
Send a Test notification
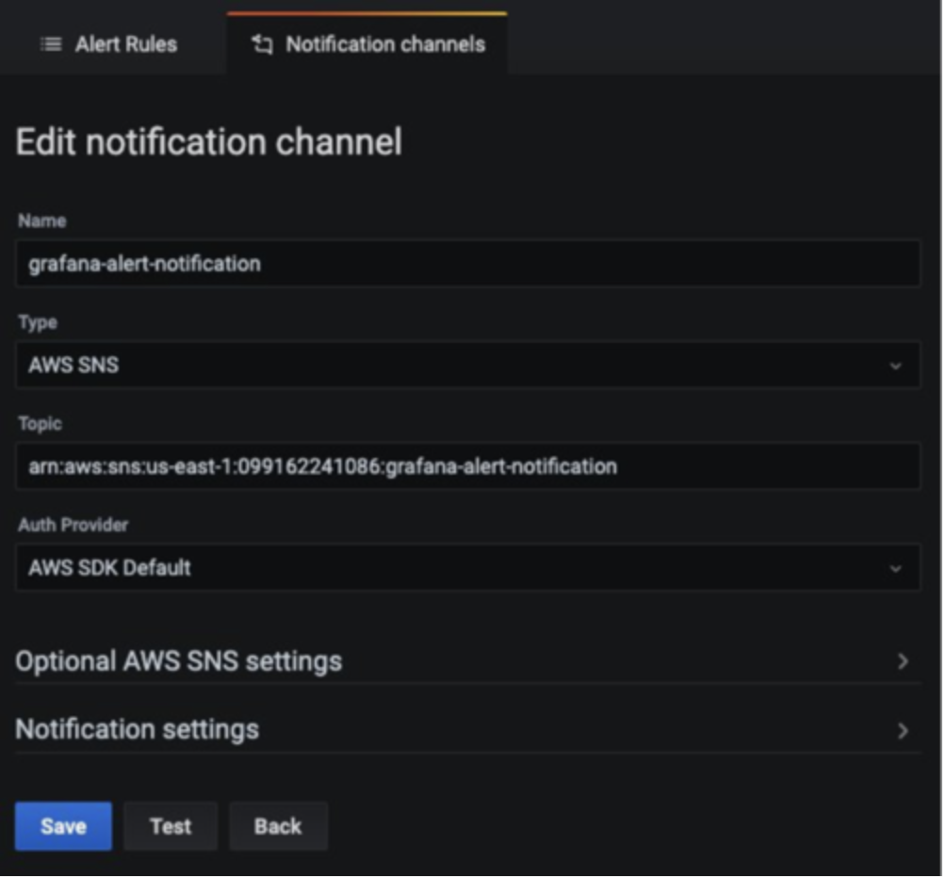coord(171,826)
